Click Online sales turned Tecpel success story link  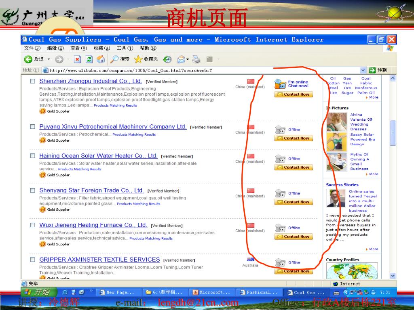point(363,201)
